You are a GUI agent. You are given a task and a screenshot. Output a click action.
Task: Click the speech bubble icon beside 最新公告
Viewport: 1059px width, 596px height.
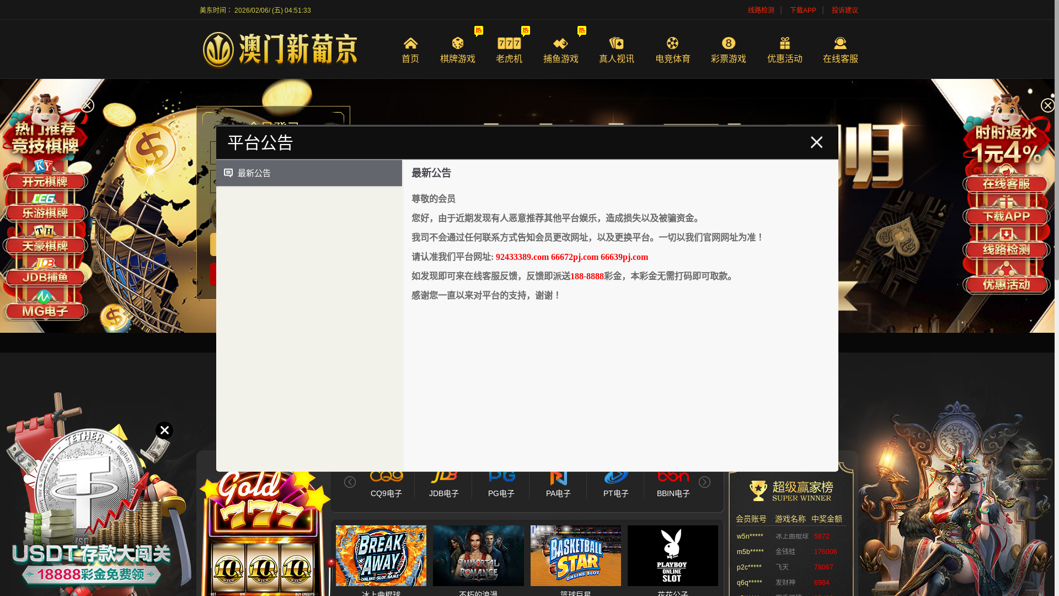(x=228, y=173)
